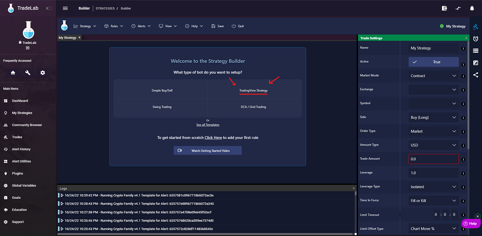This screenshot has width=482, height=236.
Task: Open the Amount Type dropdown showing USD
Action: 433,145
